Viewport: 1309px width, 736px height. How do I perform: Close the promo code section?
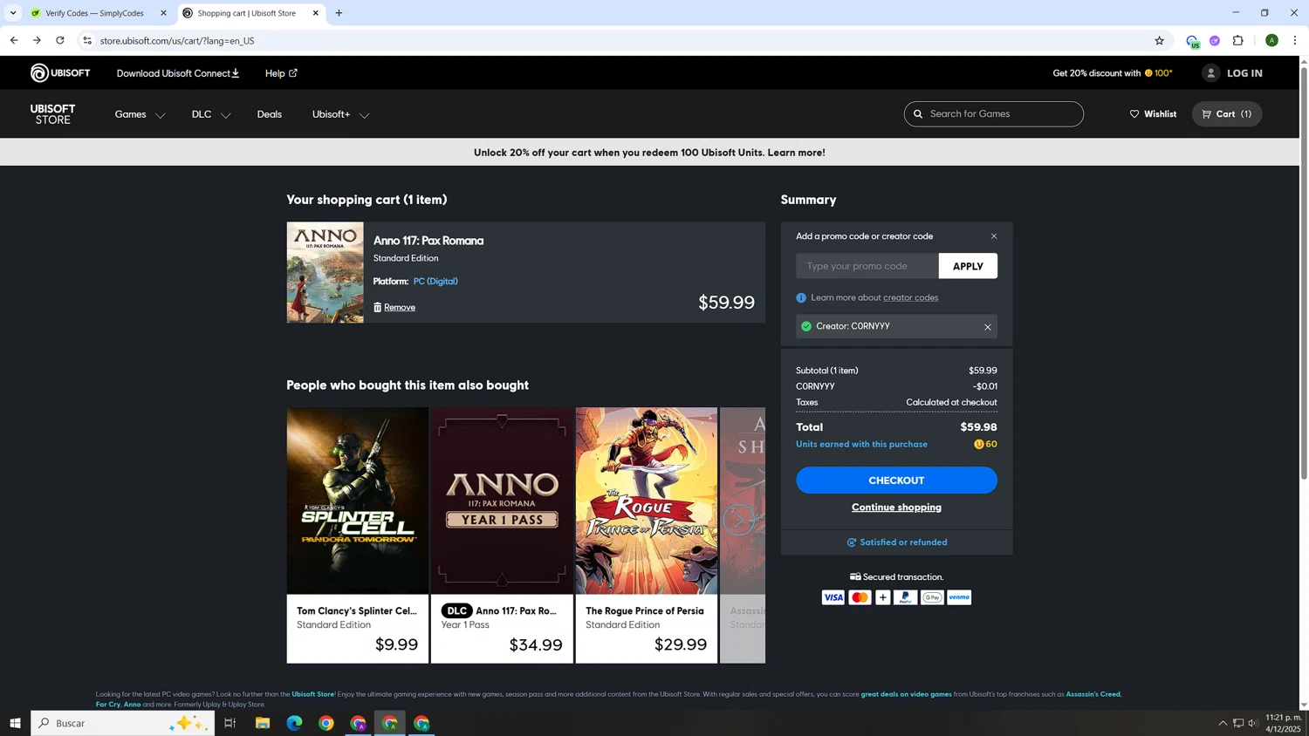993,236
